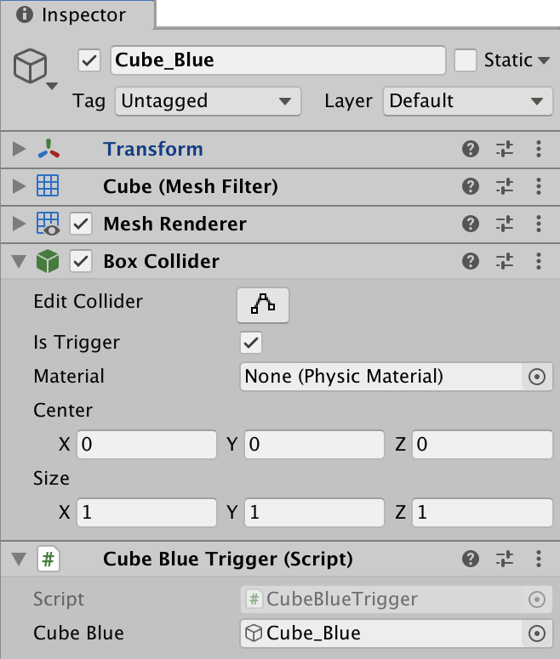Open the Tag dropdown showing Untagged
This screenshot has width=560, height=659.
(x=208, y=101)
